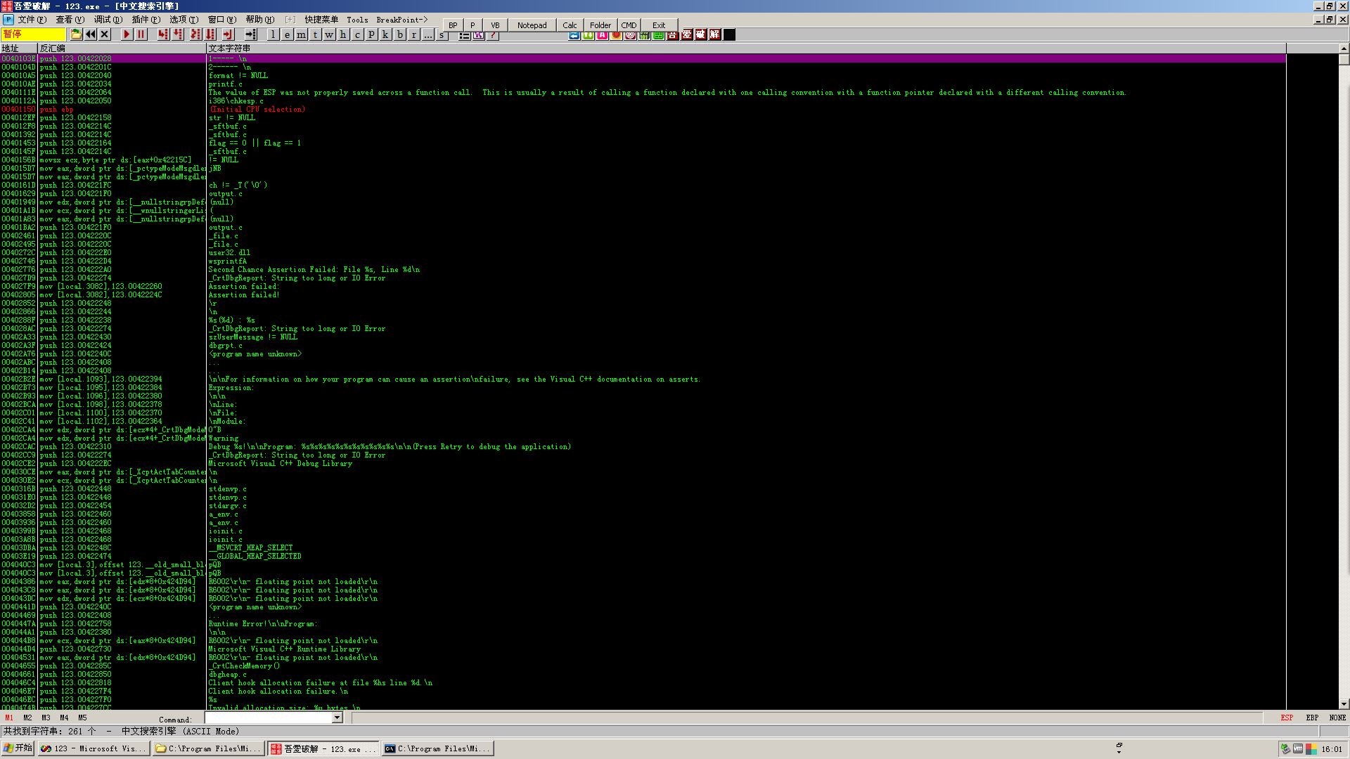Open the 插件(P) plugins menu
This screenshot has height=759, width=1350.
click(x=146, y=20)
